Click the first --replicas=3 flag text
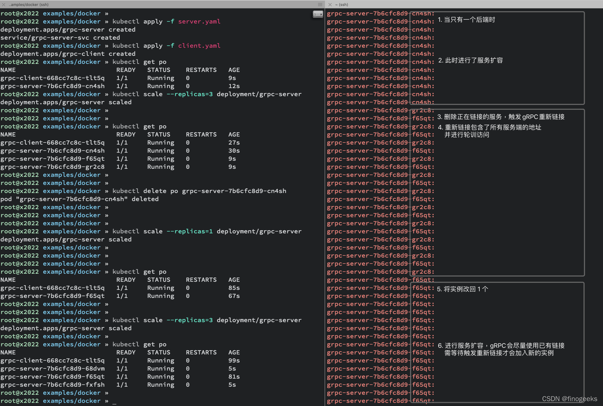The width and height of the screenshot is (603, 406). pyautogui.click(x=189, y=94)
